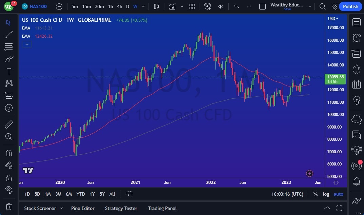Image resolution: width=364 pixels, height=215 pixels.
Task: Select the ruler measure tool
Action: point(8,124)
